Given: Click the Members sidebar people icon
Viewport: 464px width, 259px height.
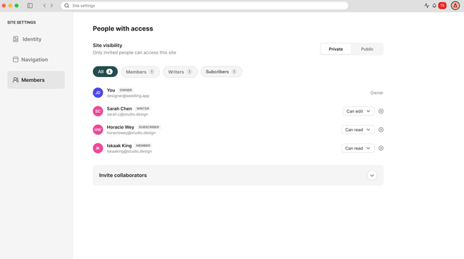Looking at the screenshot, I should 16,80.
